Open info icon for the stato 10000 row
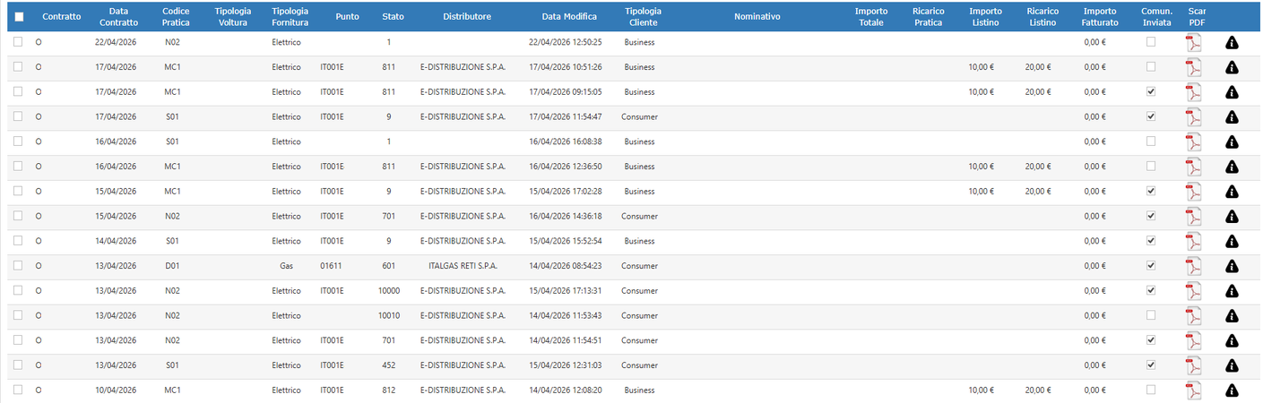Screen dimensions: 1263x403 (x=1232, y=291)
